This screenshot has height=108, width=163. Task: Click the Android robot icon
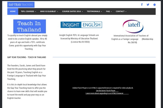[155, 5]
